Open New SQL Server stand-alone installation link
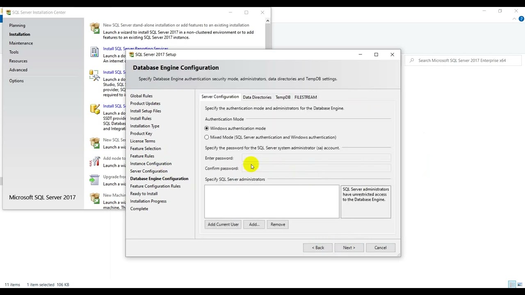This screenshot has width=525, height=295. click(176, 25)
